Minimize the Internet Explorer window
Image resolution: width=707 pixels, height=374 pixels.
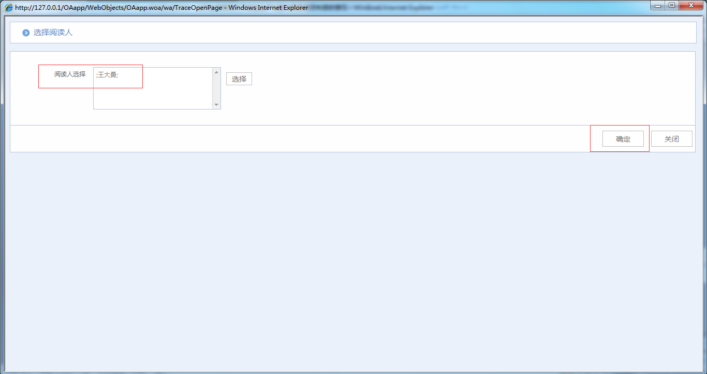[x=658, y=6]
